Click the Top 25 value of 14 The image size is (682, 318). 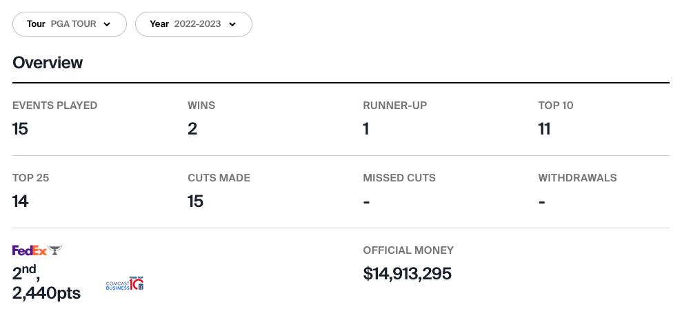click(x=21, y=201)
